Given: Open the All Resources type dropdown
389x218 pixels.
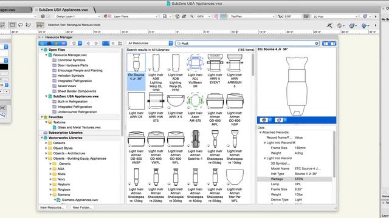Looking at the screenshot, I should [150, 43].
